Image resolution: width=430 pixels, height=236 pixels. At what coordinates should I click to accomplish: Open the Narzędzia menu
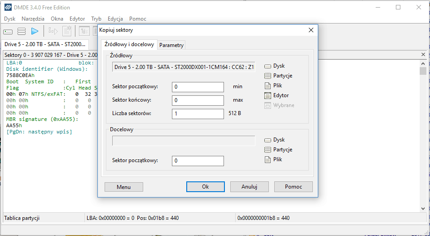coord(33,19)
